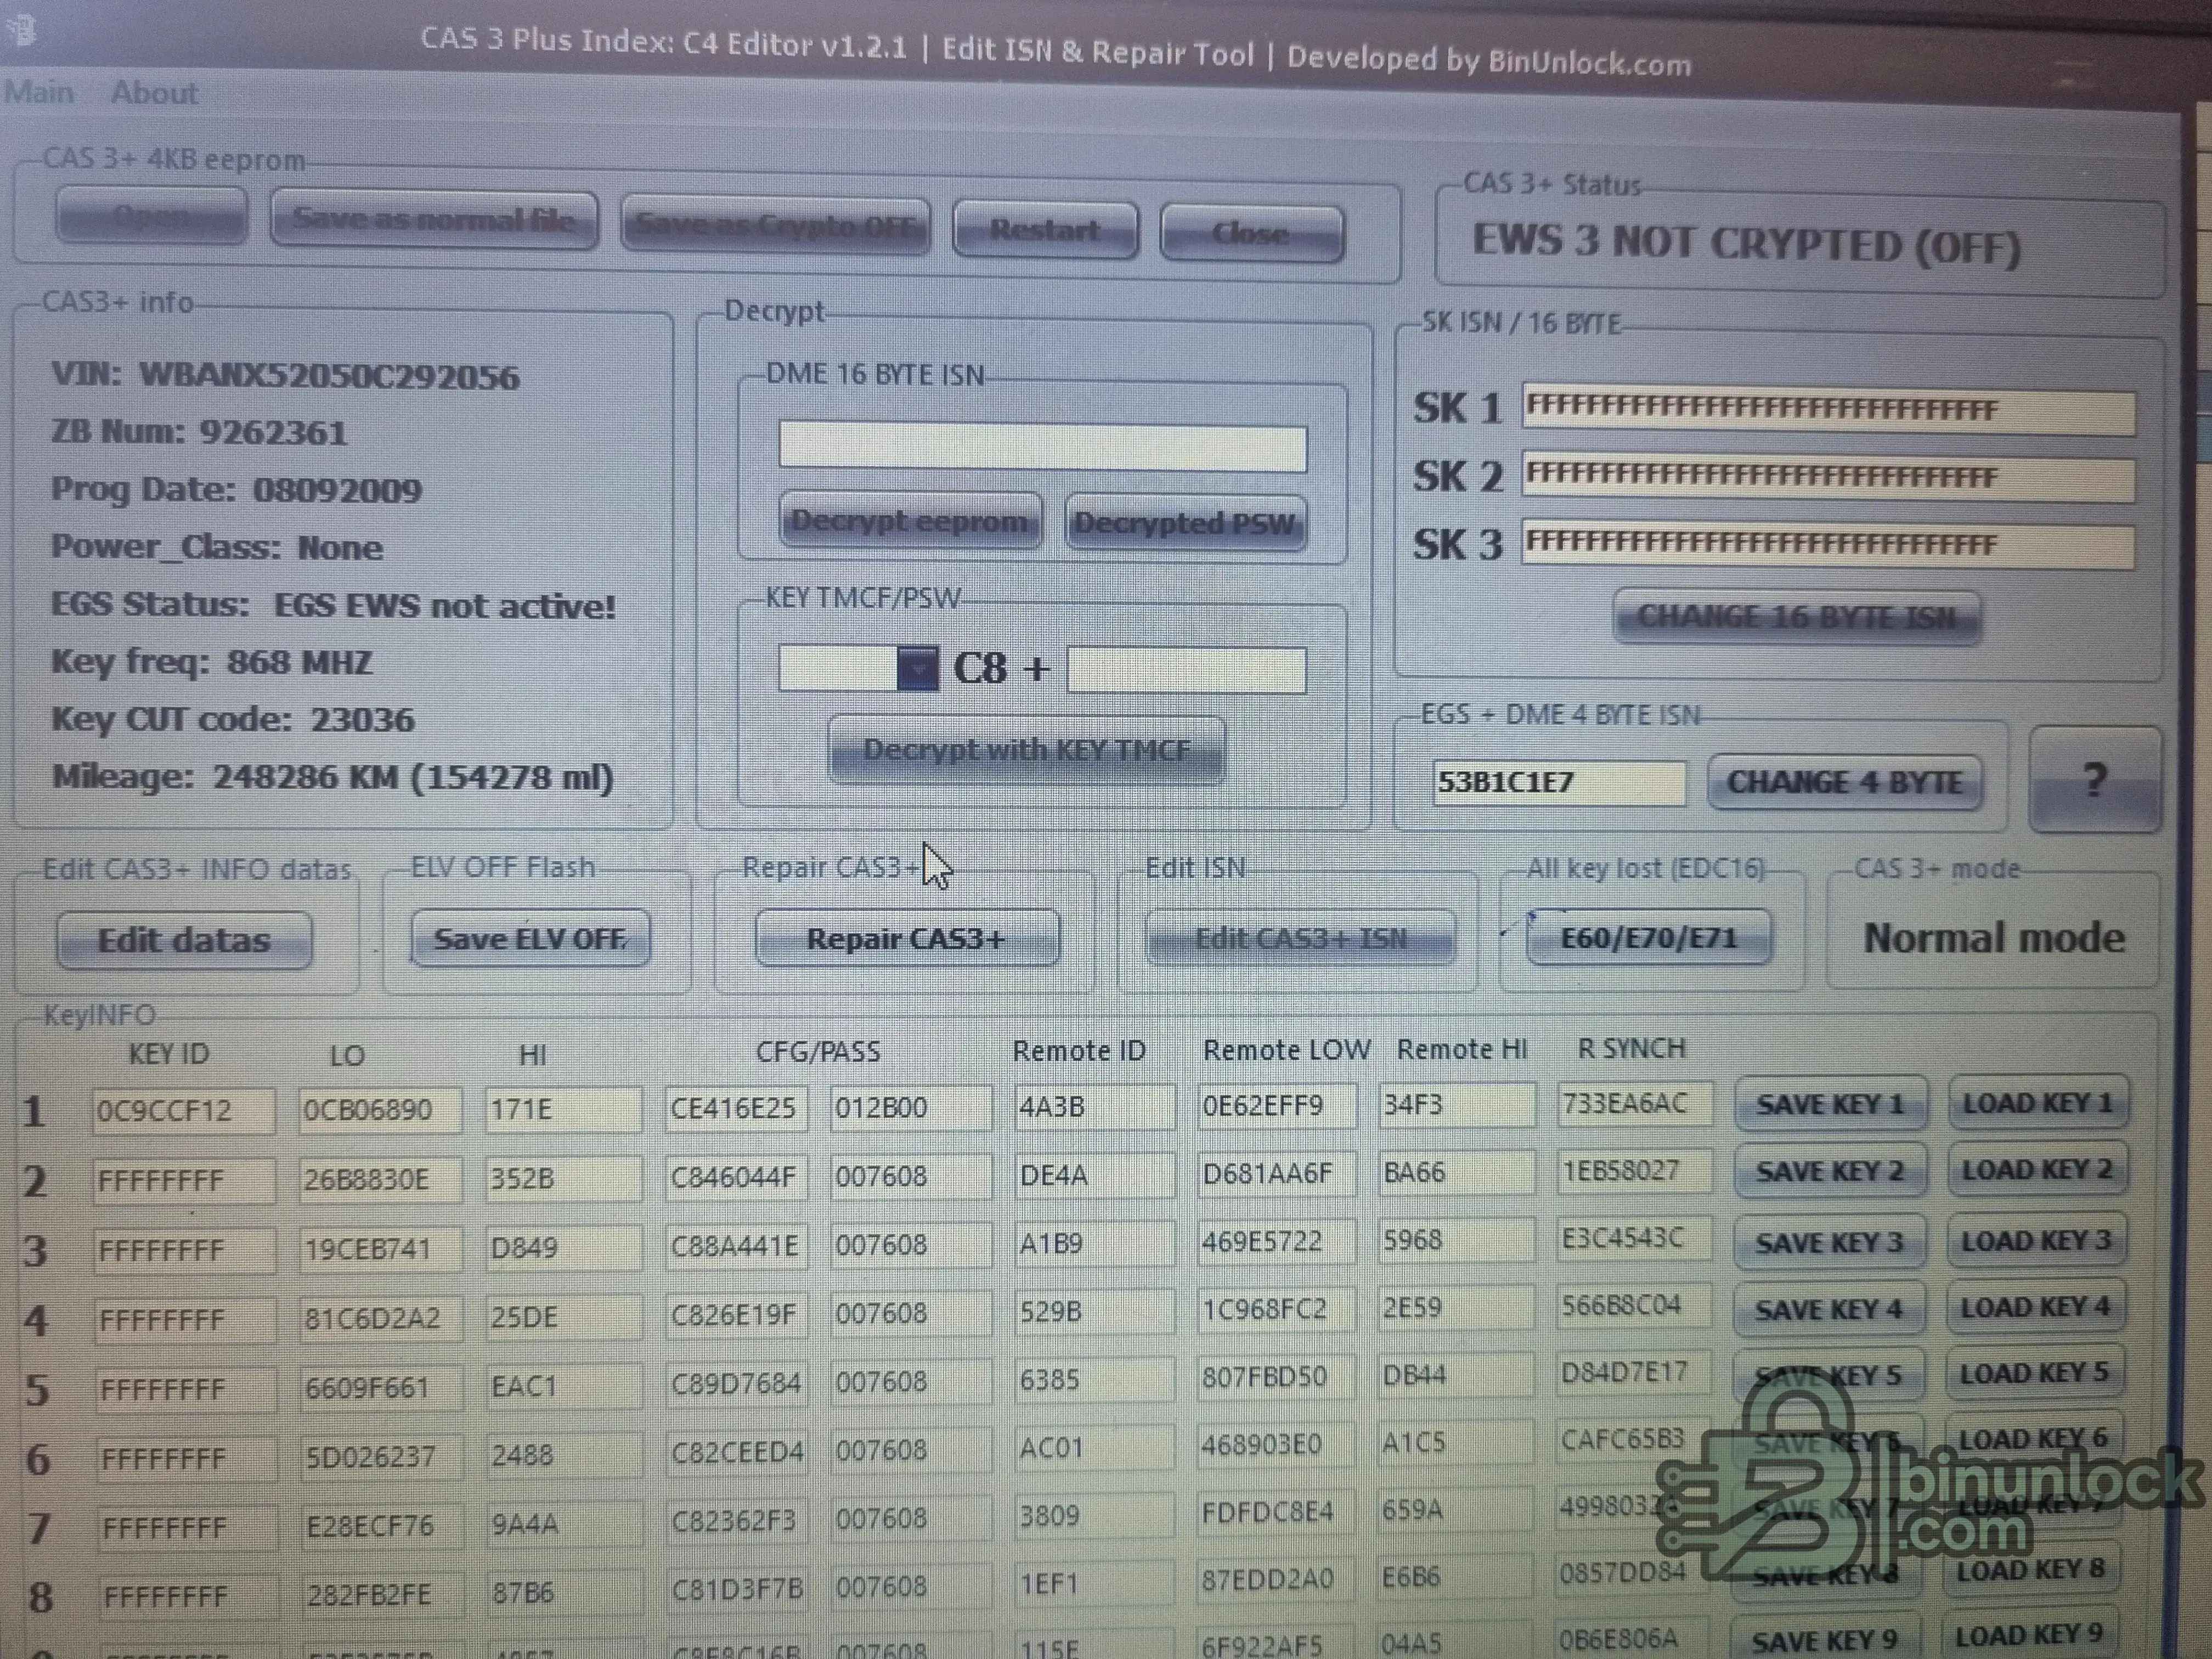Click Save as normal file button
2212x1659 pixels.
coord(434,219)
